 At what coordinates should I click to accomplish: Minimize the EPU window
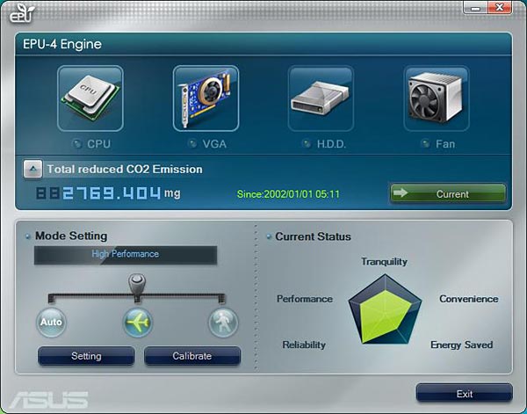(475, 7)
